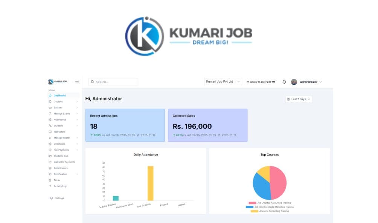
Task: Click the Instructors icon in sidebar
Action: pyautogui.click(x=50, y=132)
